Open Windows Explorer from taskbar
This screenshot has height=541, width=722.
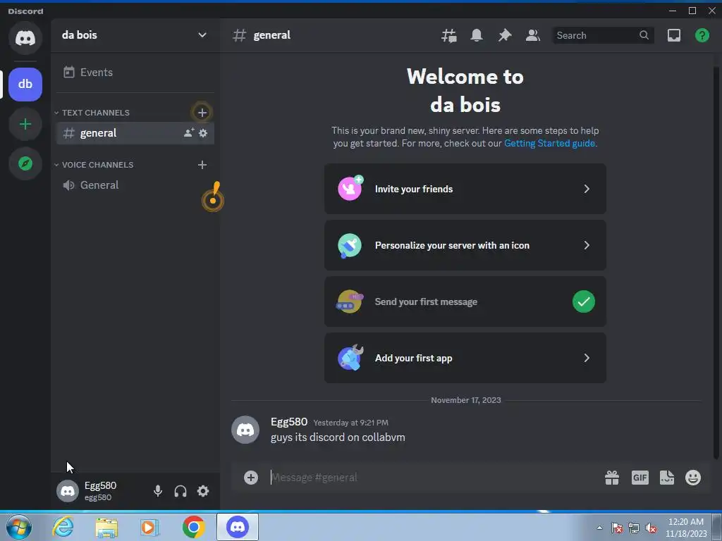point(106,527)
